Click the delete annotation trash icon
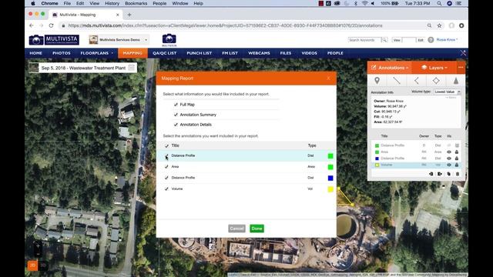493x277 pixels. tap(458, 174)
